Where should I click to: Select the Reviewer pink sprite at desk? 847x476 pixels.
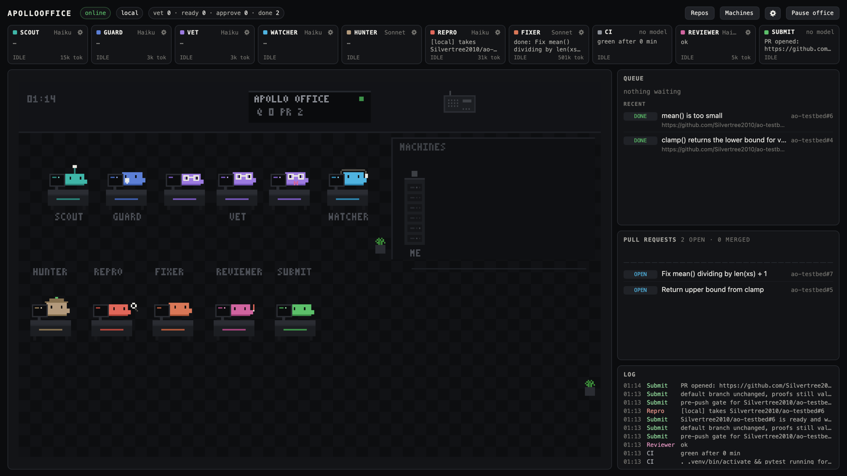(242, 309)
